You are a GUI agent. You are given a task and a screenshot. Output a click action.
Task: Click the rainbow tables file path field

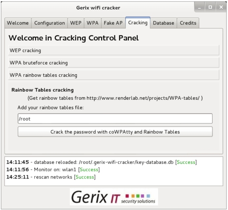point(115,119)
